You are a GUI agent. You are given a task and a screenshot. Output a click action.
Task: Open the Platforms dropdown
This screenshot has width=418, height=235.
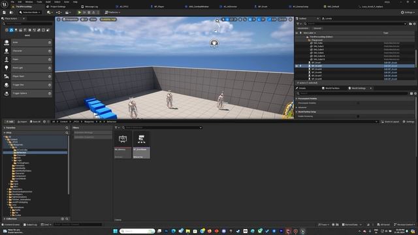coord(112,12)
